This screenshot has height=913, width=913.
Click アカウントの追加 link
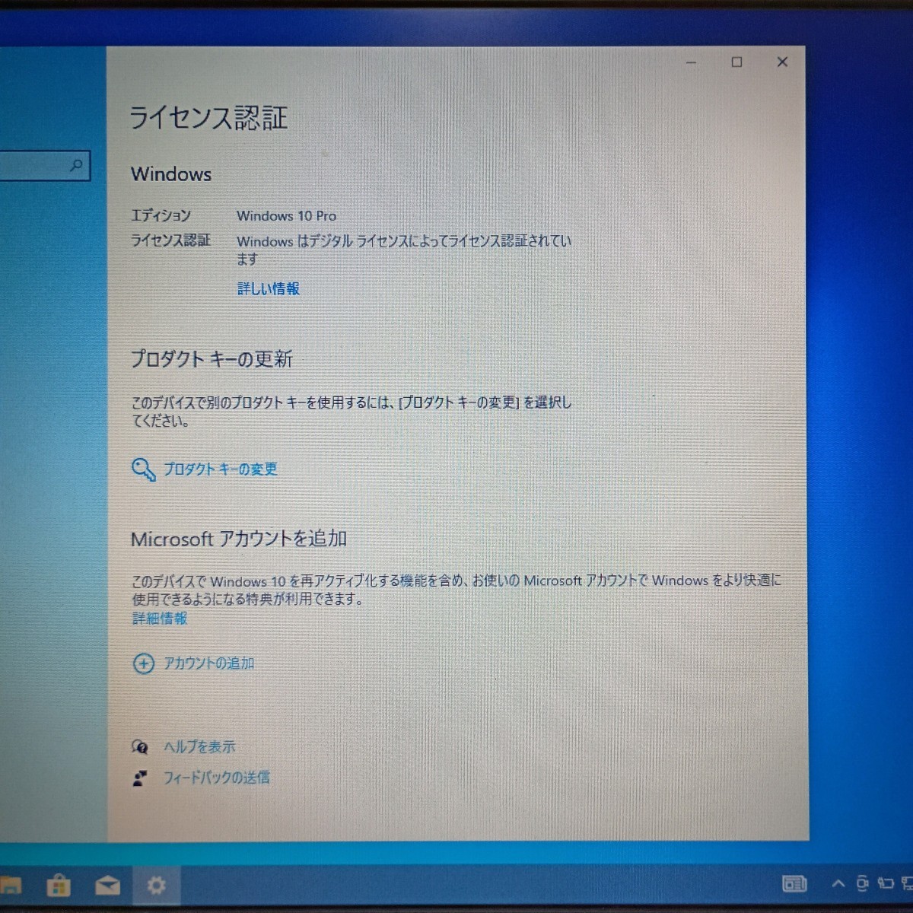click(x=209, y=663)
